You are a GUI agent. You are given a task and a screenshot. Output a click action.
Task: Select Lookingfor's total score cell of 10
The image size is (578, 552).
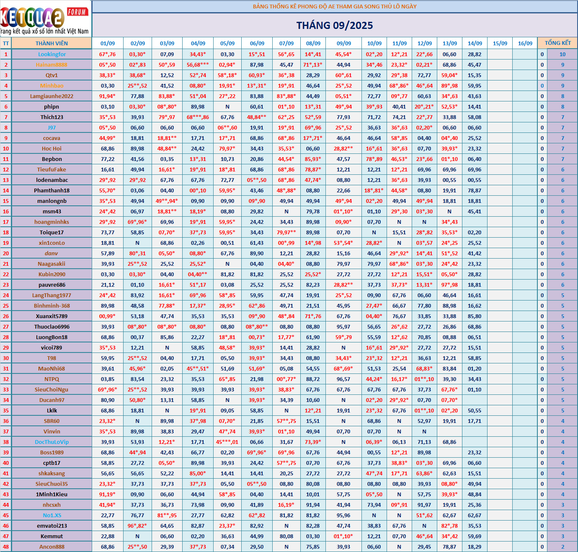tap(563, 54)
